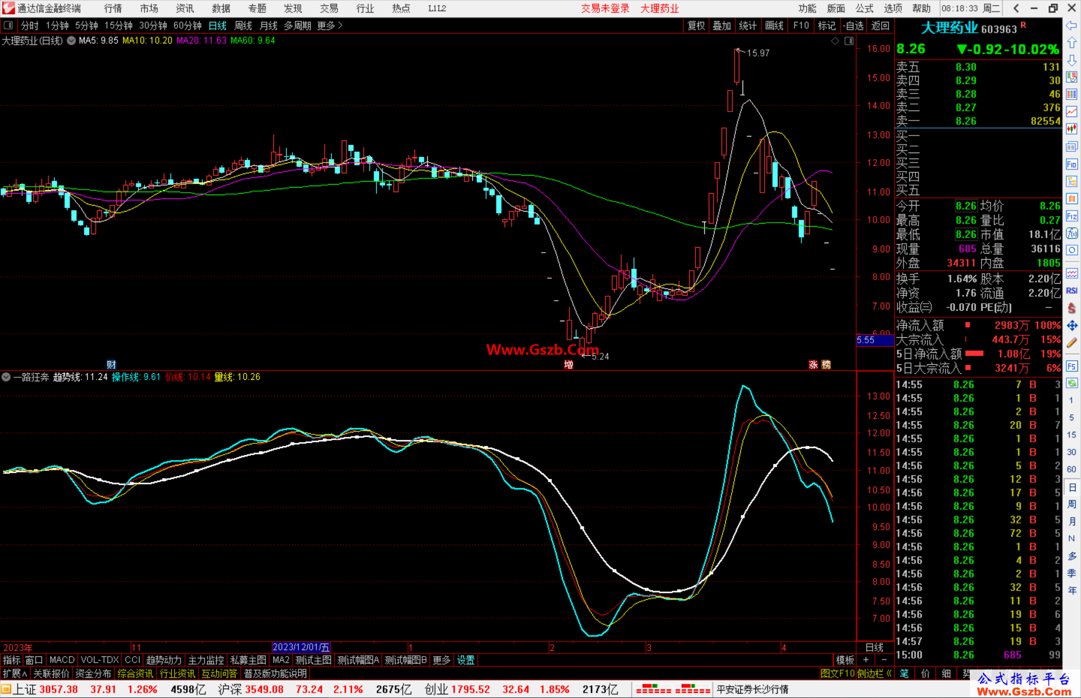Click the green refresh sidebar icon
The image size is (1081, 698).
click(1071, 383)
